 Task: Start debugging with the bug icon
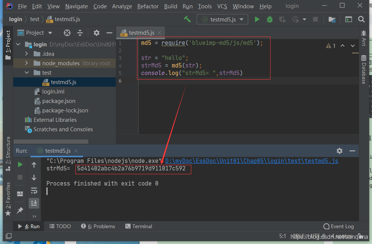click(x=269, y=19)
